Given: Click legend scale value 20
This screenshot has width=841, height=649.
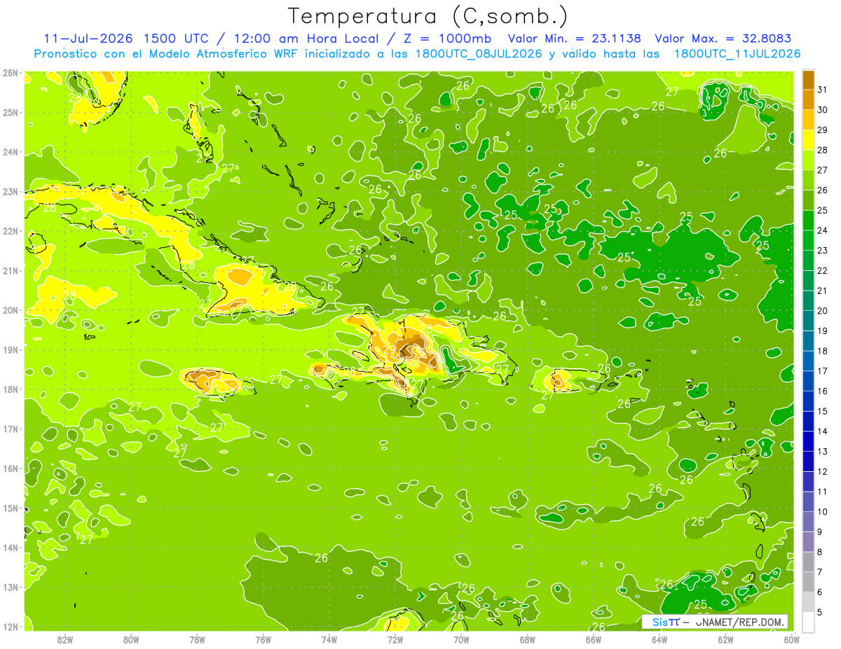Looking at the screenshot, I should pyautogui.click(x=822, y=311).
